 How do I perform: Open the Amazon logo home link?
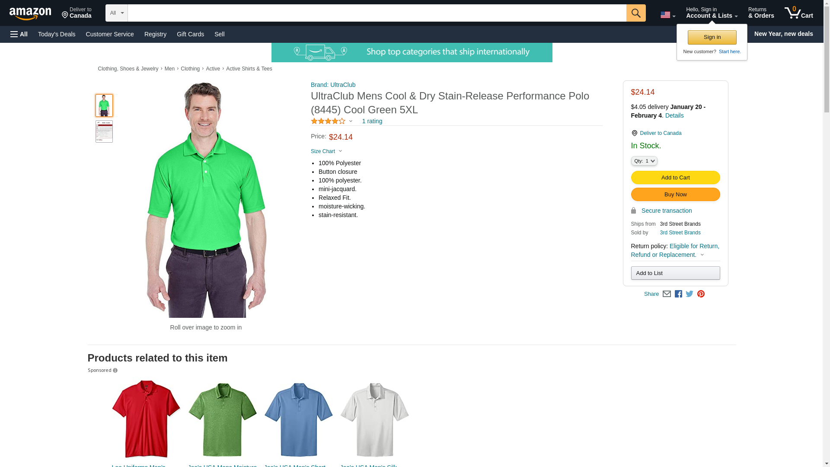31,13
